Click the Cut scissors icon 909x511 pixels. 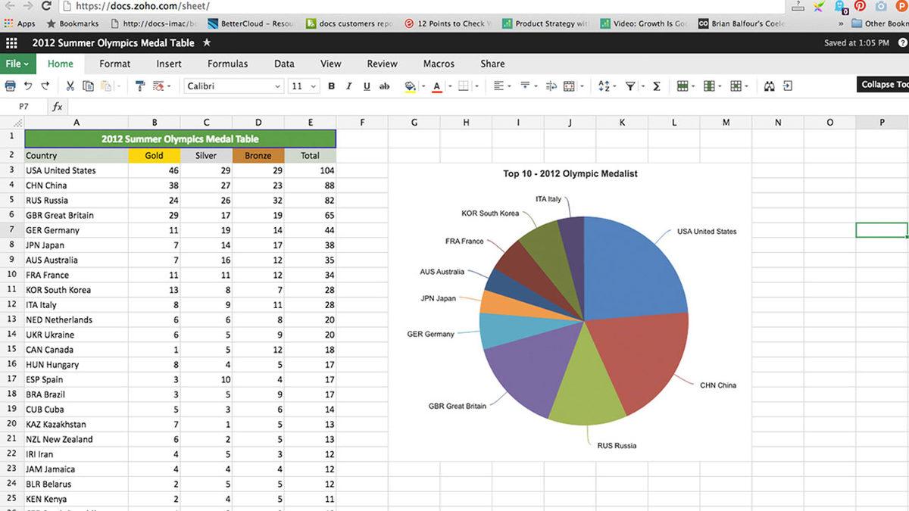pos(70,86)
